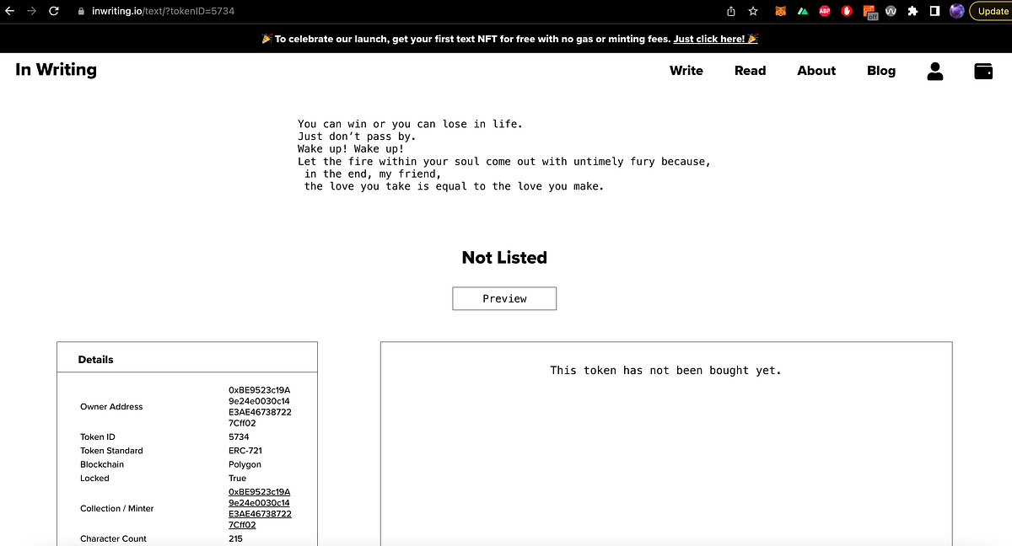
Task: Open the browser extensions puzzle piece menu
Action: coord(912,11)
